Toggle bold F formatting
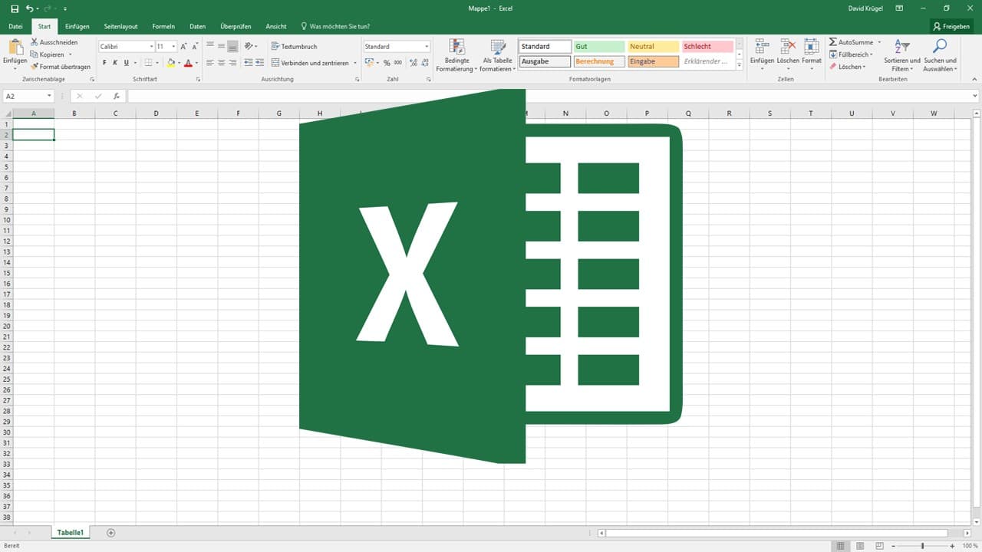 tap(104, 63)
